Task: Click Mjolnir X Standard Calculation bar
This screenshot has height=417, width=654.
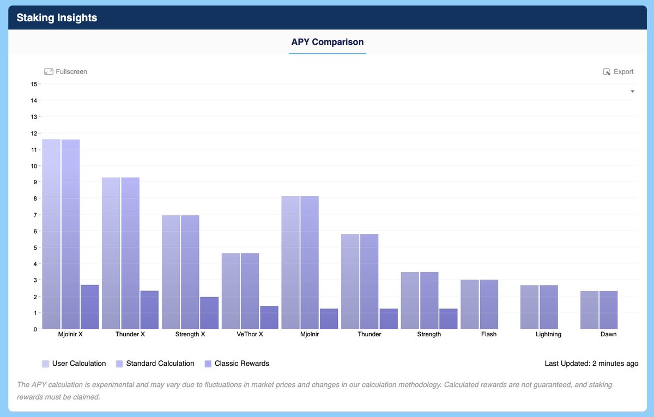Action: 70,234
